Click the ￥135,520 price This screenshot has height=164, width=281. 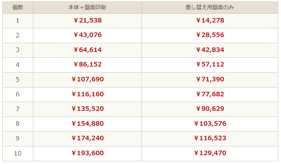click(87, 109)
